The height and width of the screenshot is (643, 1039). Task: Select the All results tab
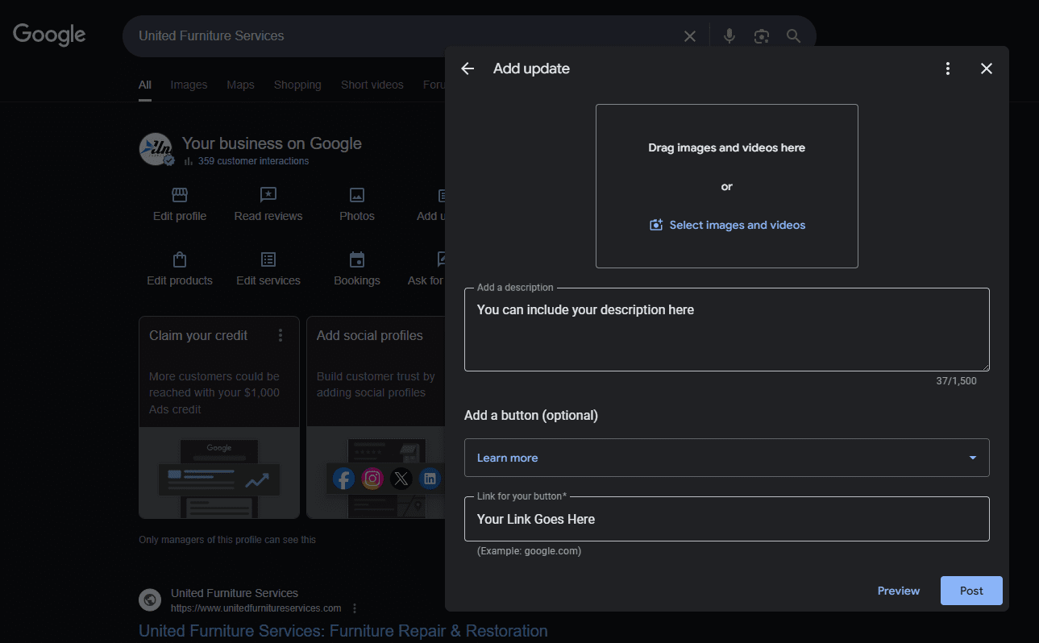click(145, 85)
